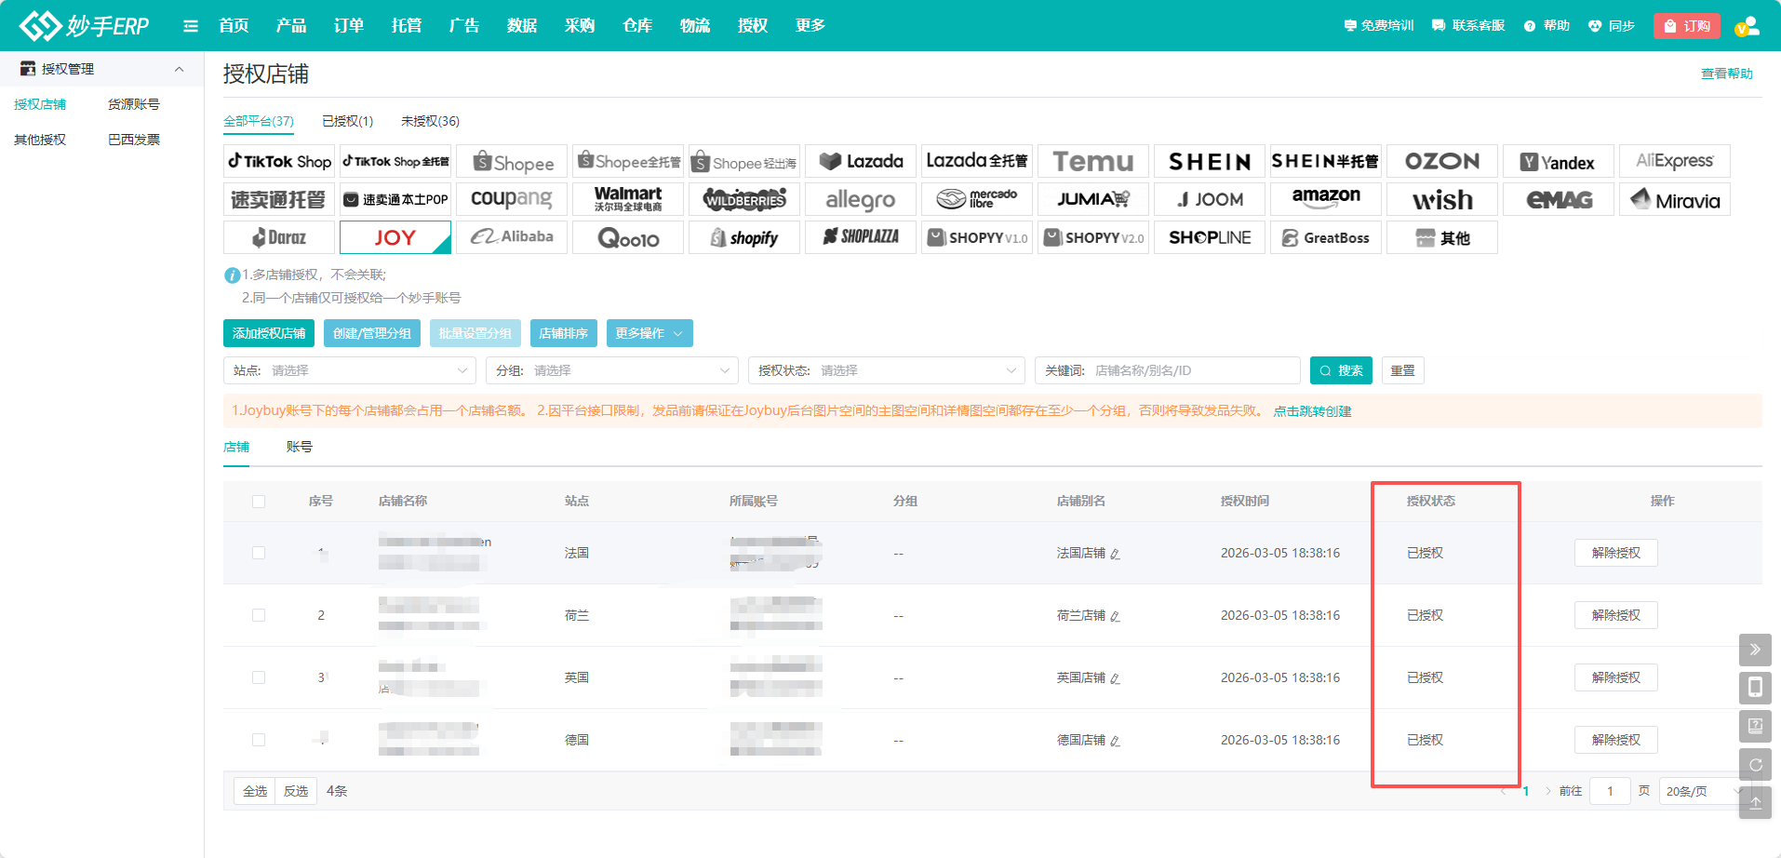Screen dimensions: 1781x858
Task: Click the refresh icon on right sidebar
Action: [x=1754, y=765]
